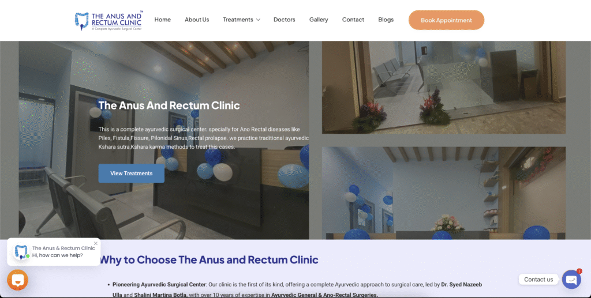Open the bottom-right reception photo with balloons
This screenshot has height=298, width=591.
pos(444,193)
